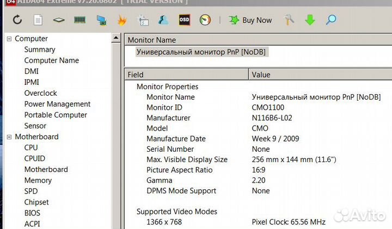Open the Report page icon
The height and width of the screenshot is (229, 392).
(x=38, y=20)
